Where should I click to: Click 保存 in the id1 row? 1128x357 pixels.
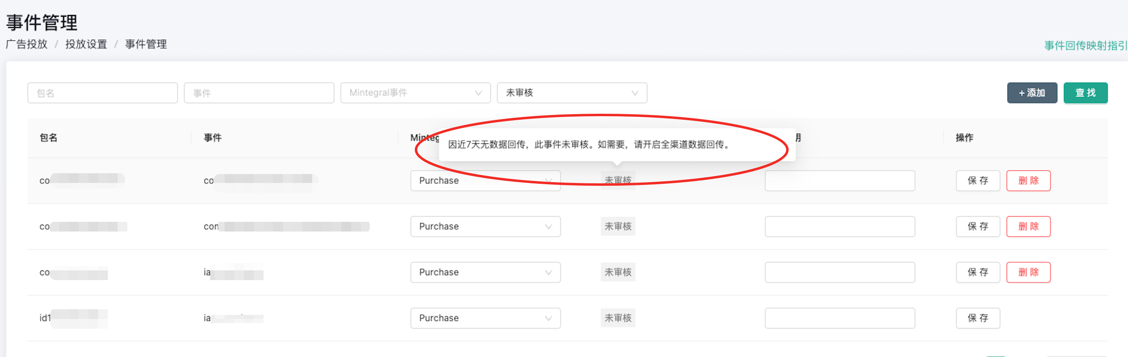[978, 318]
